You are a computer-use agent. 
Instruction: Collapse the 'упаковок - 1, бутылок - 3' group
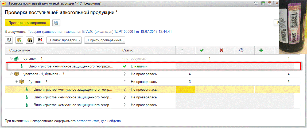(11, 74)
